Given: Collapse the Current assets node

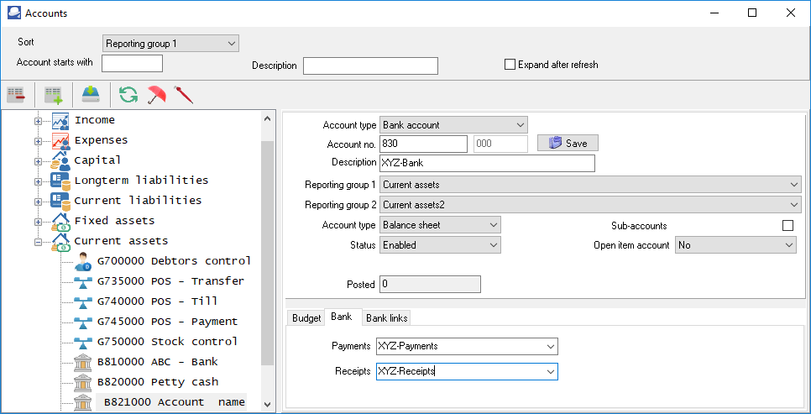Looking at the screenshot, I should pyautogui.click(x=38, y=242).
